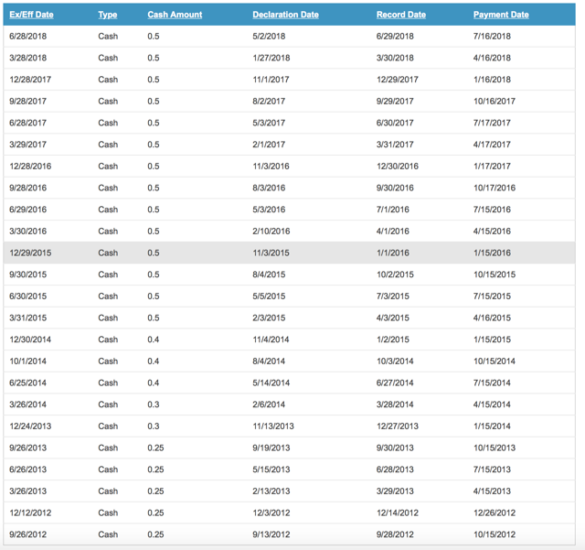Click record date 12/27/2013
The image size is (585, 550).
pyautogui.click(x=398, y=426)
